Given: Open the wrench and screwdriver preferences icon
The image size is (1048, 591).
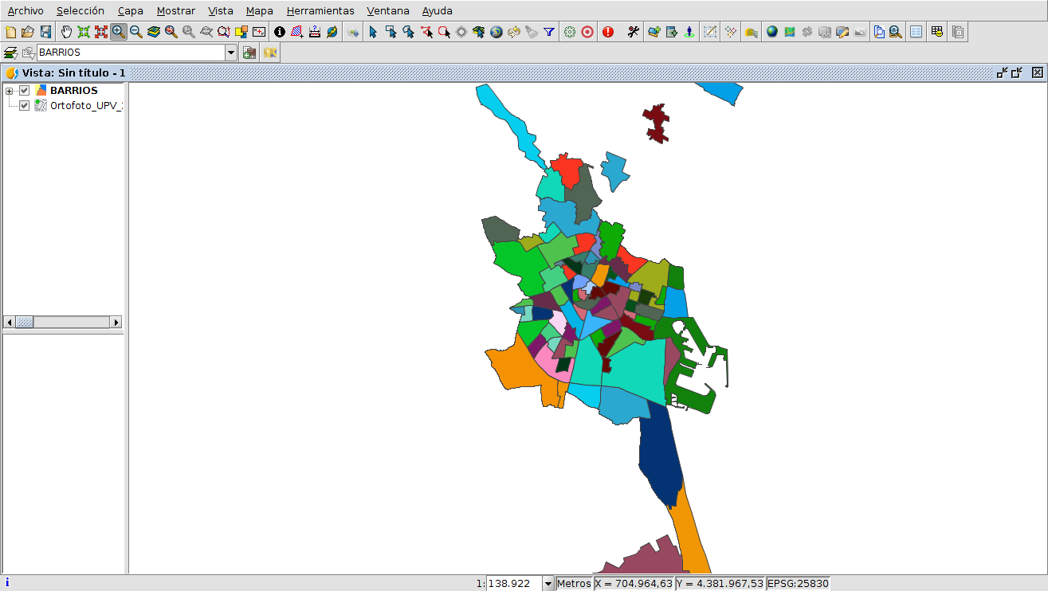Looking at the screenshot, I should (x=634, y=32).
